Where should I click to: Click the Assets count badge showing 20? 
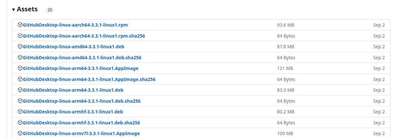point(50,10)
